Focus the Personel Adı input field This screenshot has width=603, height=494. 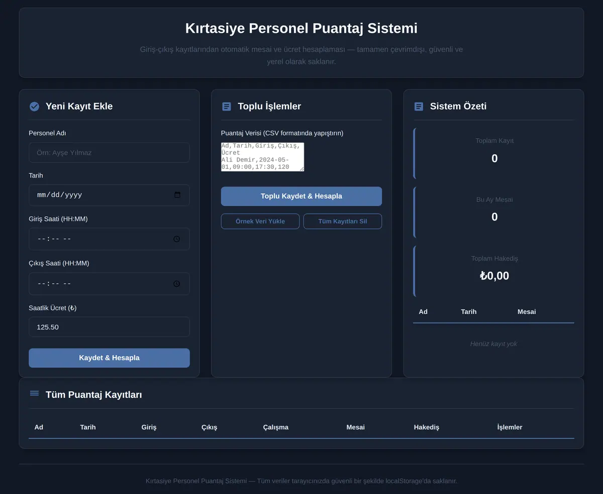click(109, 152)
